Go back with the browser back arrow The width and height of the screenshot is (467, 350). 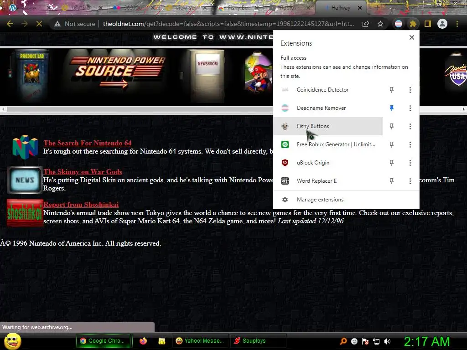[10, 24]
